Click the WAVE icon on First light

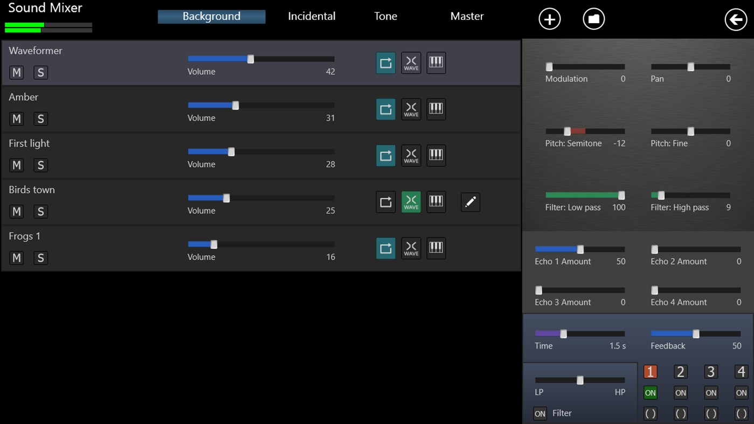(x=411, y=155)
